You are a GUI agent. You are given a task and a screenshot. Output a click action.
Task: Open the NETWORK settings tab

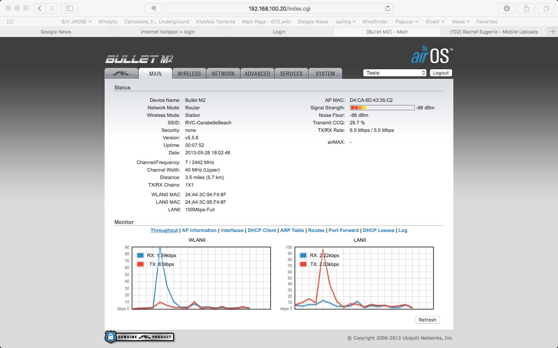coord(223,74)
